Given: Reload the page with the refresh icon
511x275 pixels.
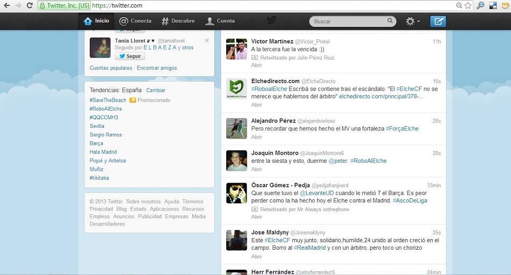Looking at the screenshot, I should pos(30,5).
